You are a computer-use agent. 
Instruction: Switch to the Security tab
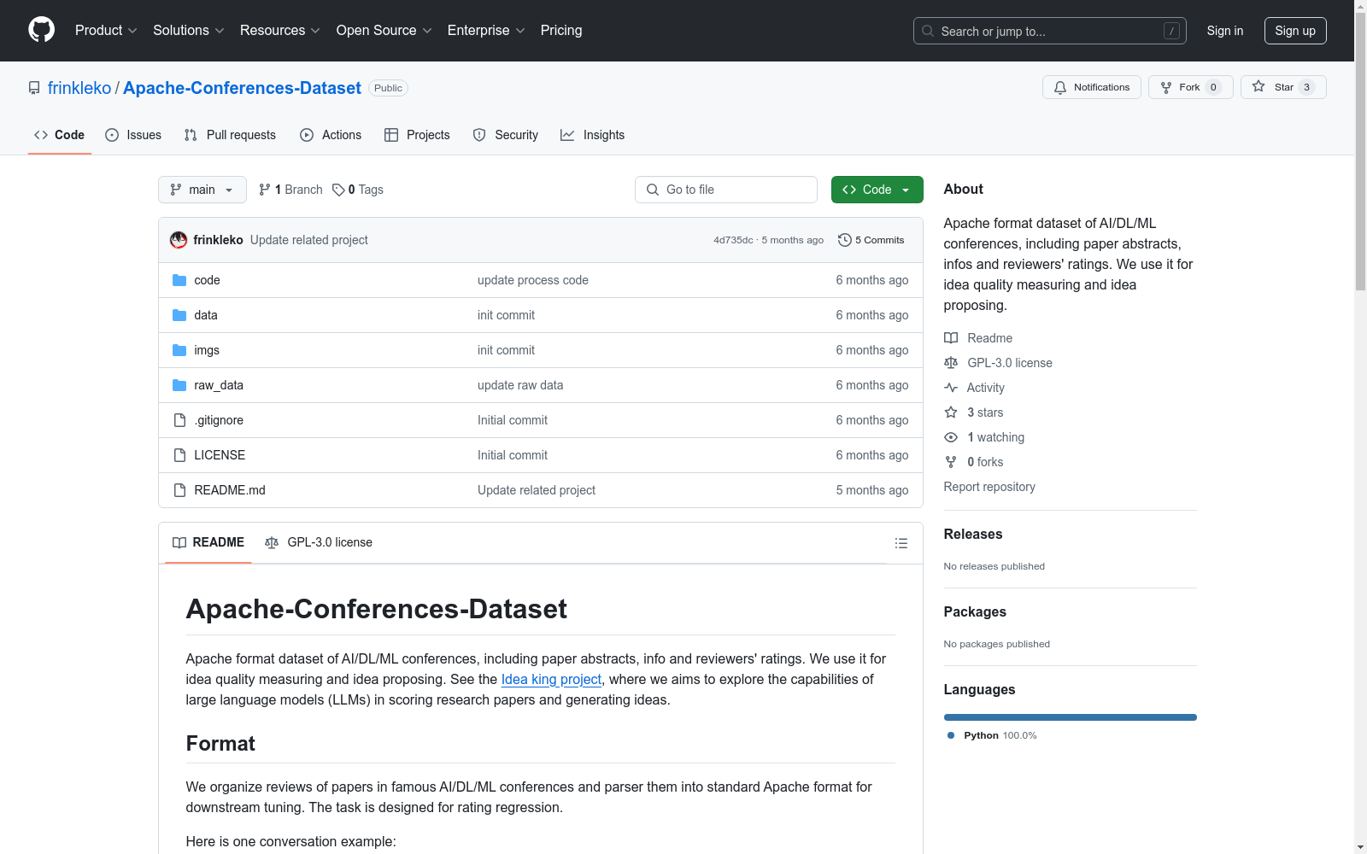point(506,135)
